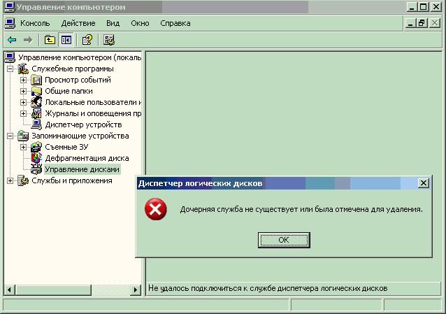Click the Журналы и оповещения icon
Screen dimensions: 446x314
point(36,113)
